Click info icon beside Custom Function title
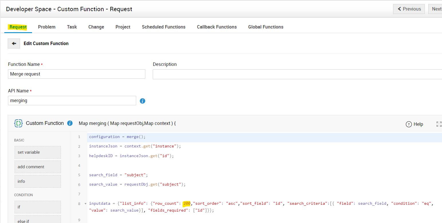Screen dimensions: 442x223 coord(70,123)
